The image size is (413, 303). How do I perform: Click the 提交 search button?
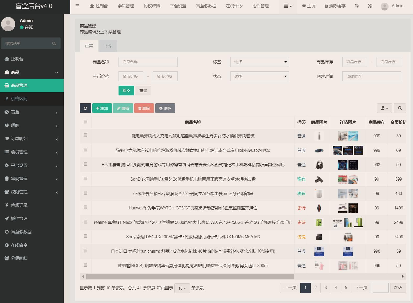126,90
